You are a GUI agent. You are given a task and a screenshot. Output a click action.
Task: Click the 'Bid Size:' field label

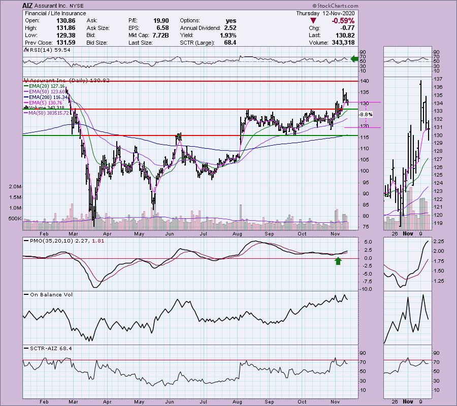tap(97, 43)
